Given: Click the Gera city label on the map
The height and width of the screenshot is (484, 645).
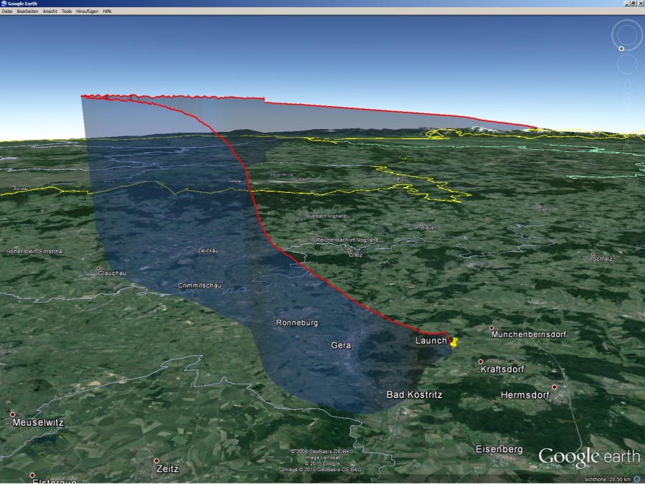Looking at the screenshot, I should pos(342,345).
